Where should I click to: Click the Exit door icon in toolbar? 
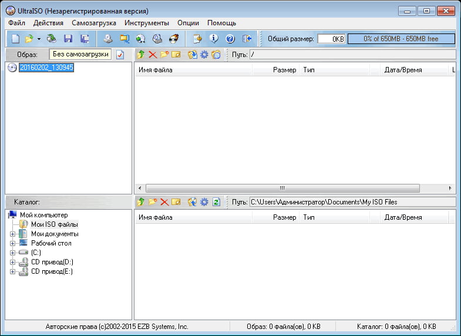point(247,39)
